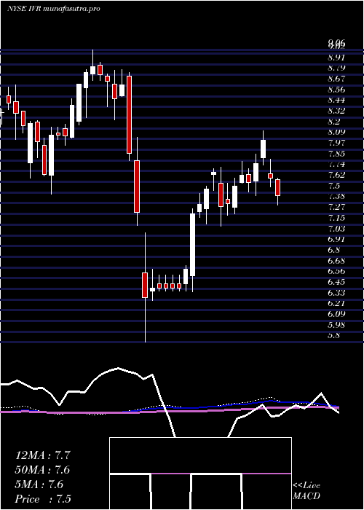Viewport: 364px width, 510px height.
Task: Select the 7.38 price axis label
Action: tap(336, 196)
